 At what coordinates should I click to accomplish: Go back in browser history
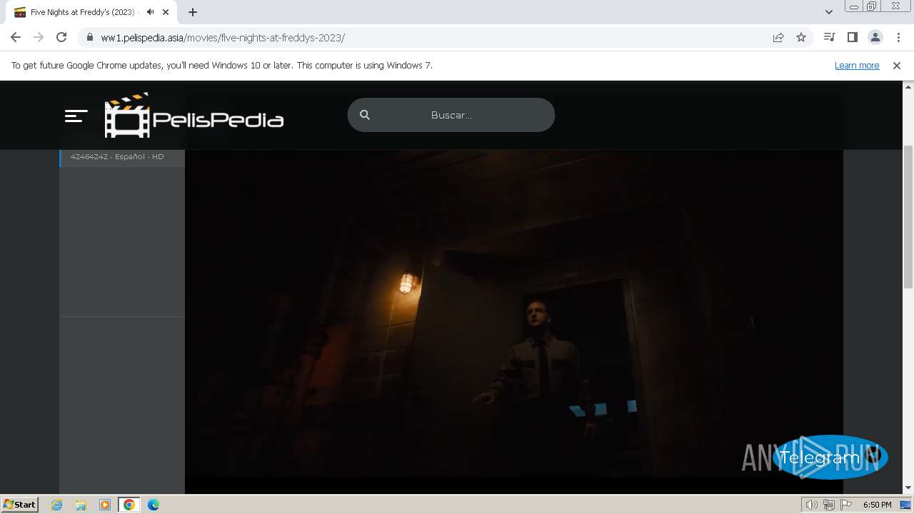[16, 37]
